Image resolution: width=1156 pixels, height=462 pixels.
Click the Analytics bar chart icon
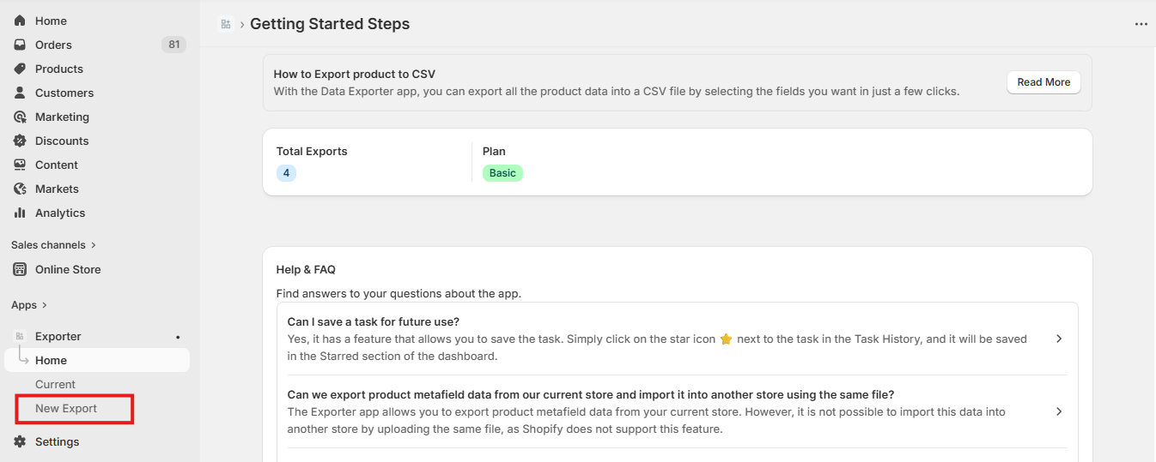[20, 213]
